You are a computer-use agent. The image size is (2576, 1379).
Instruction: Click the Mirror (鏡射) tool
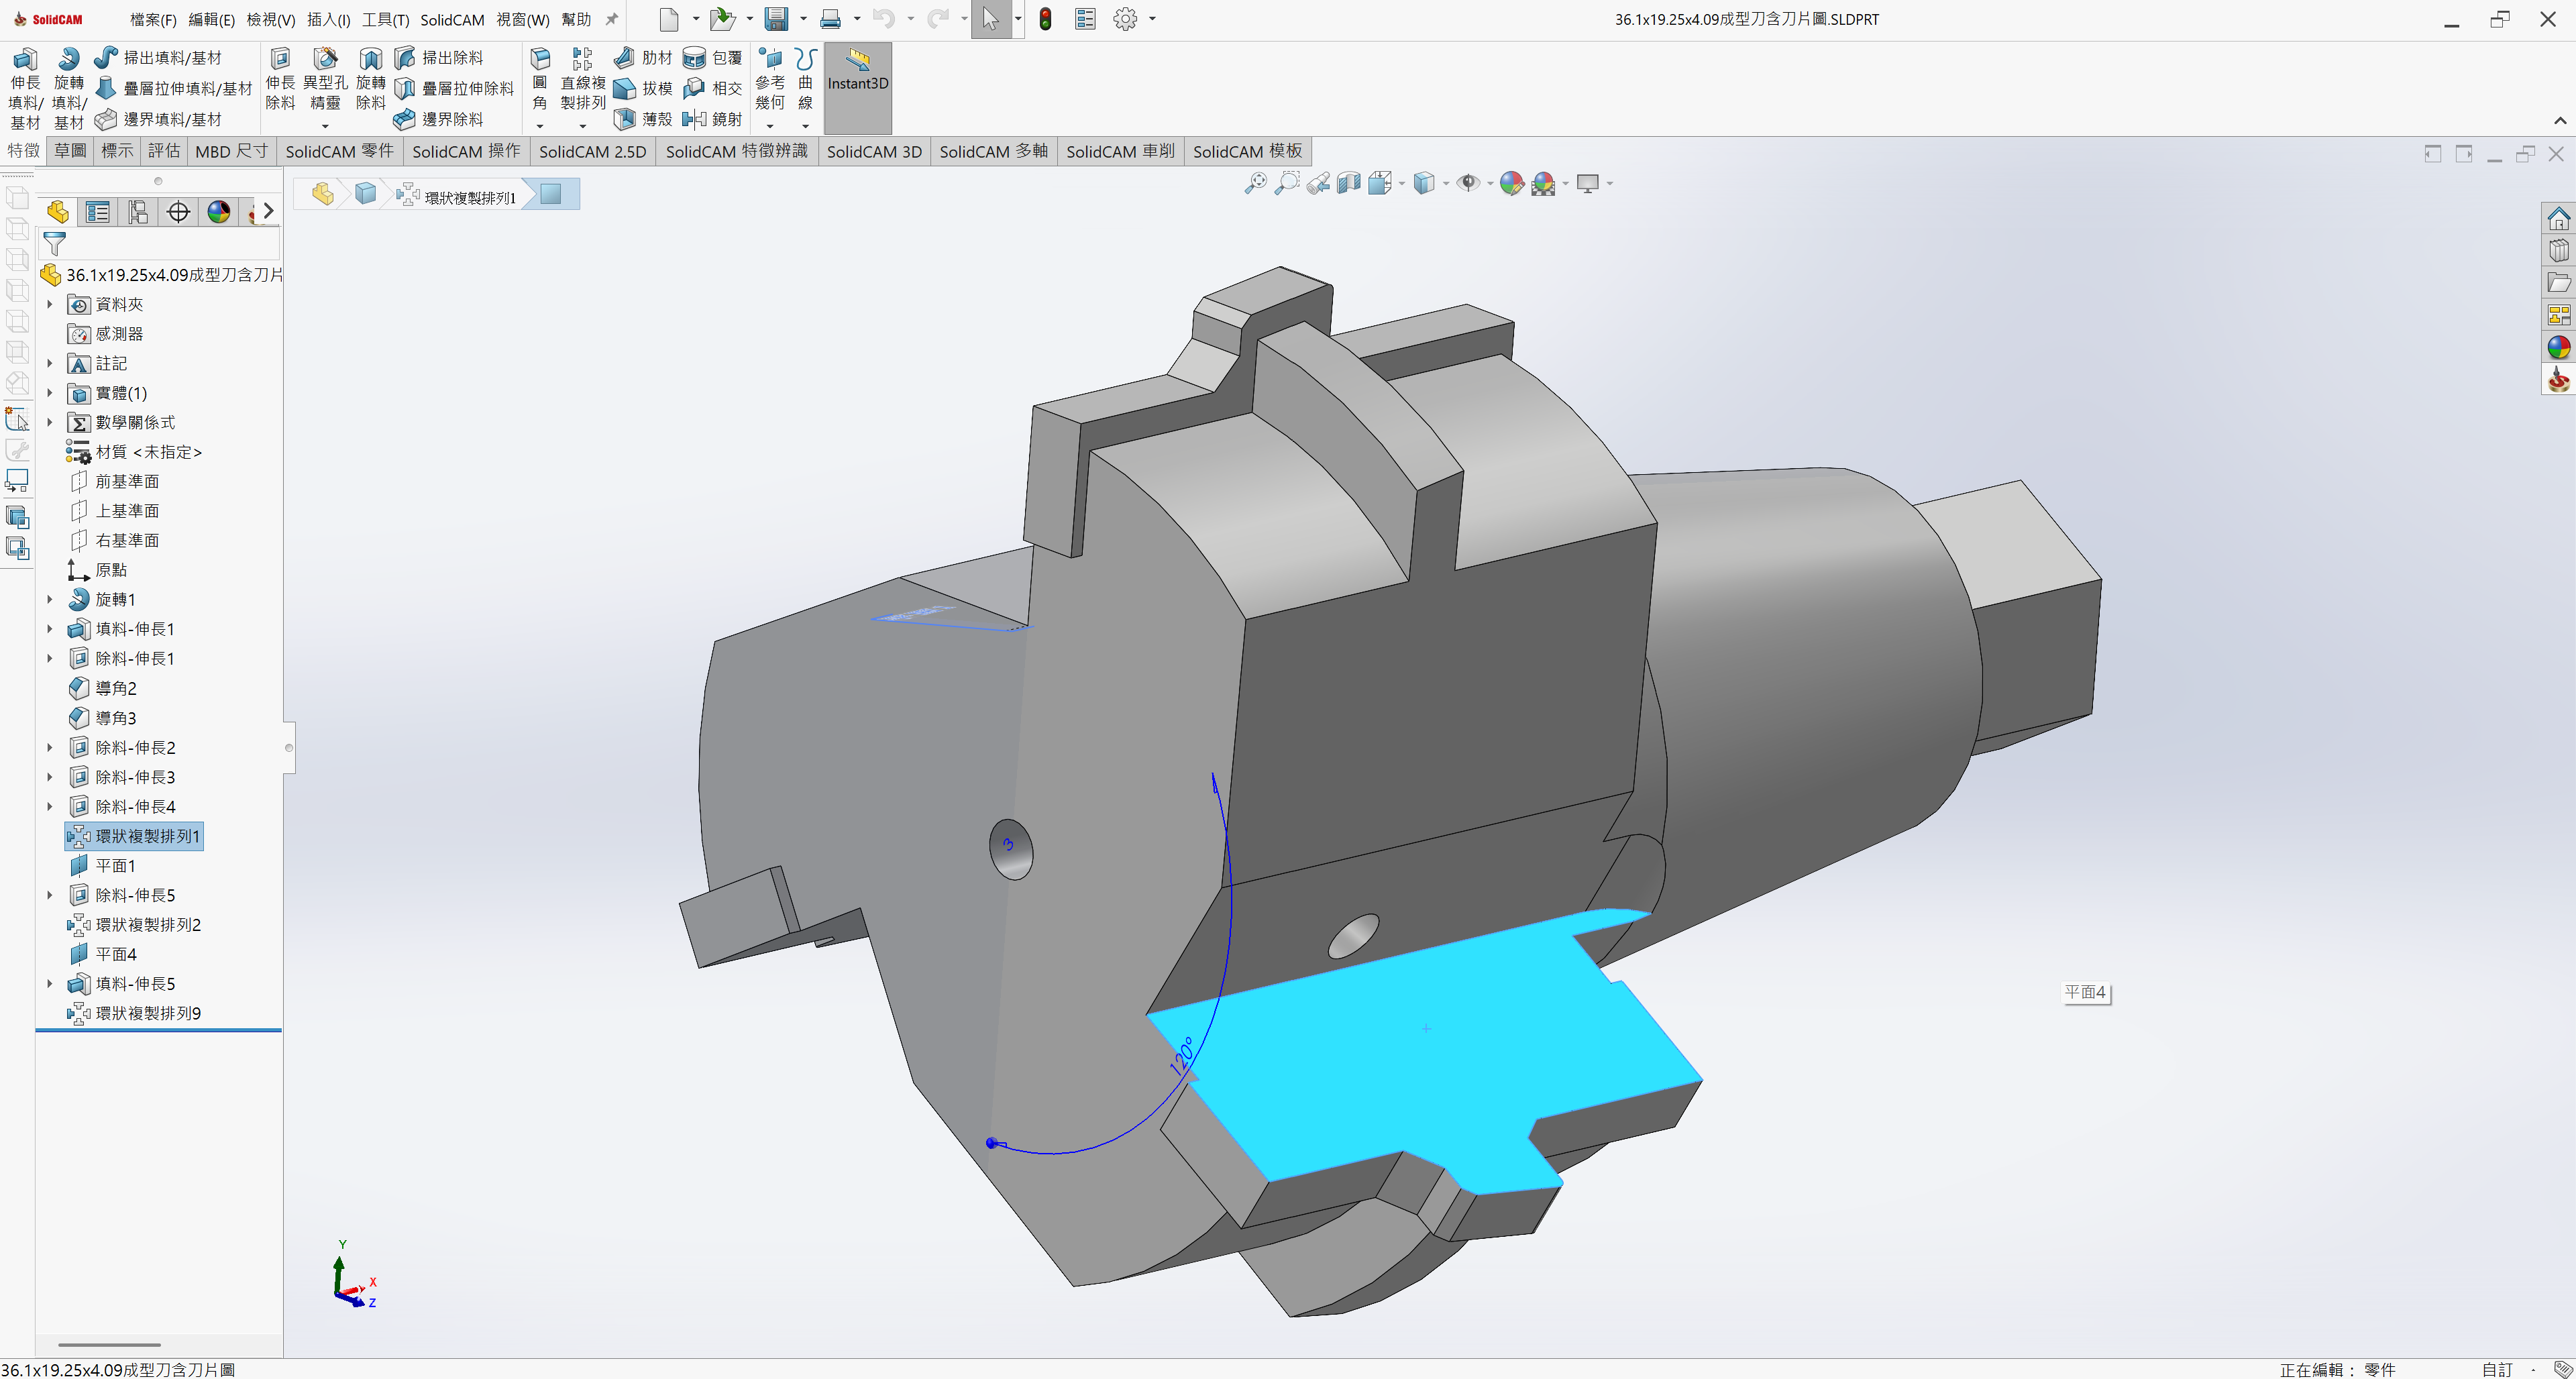click(712, 119)
